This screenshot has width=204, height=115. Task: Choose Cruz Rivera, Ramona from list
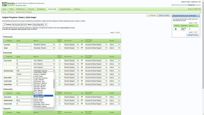point(43,78)
